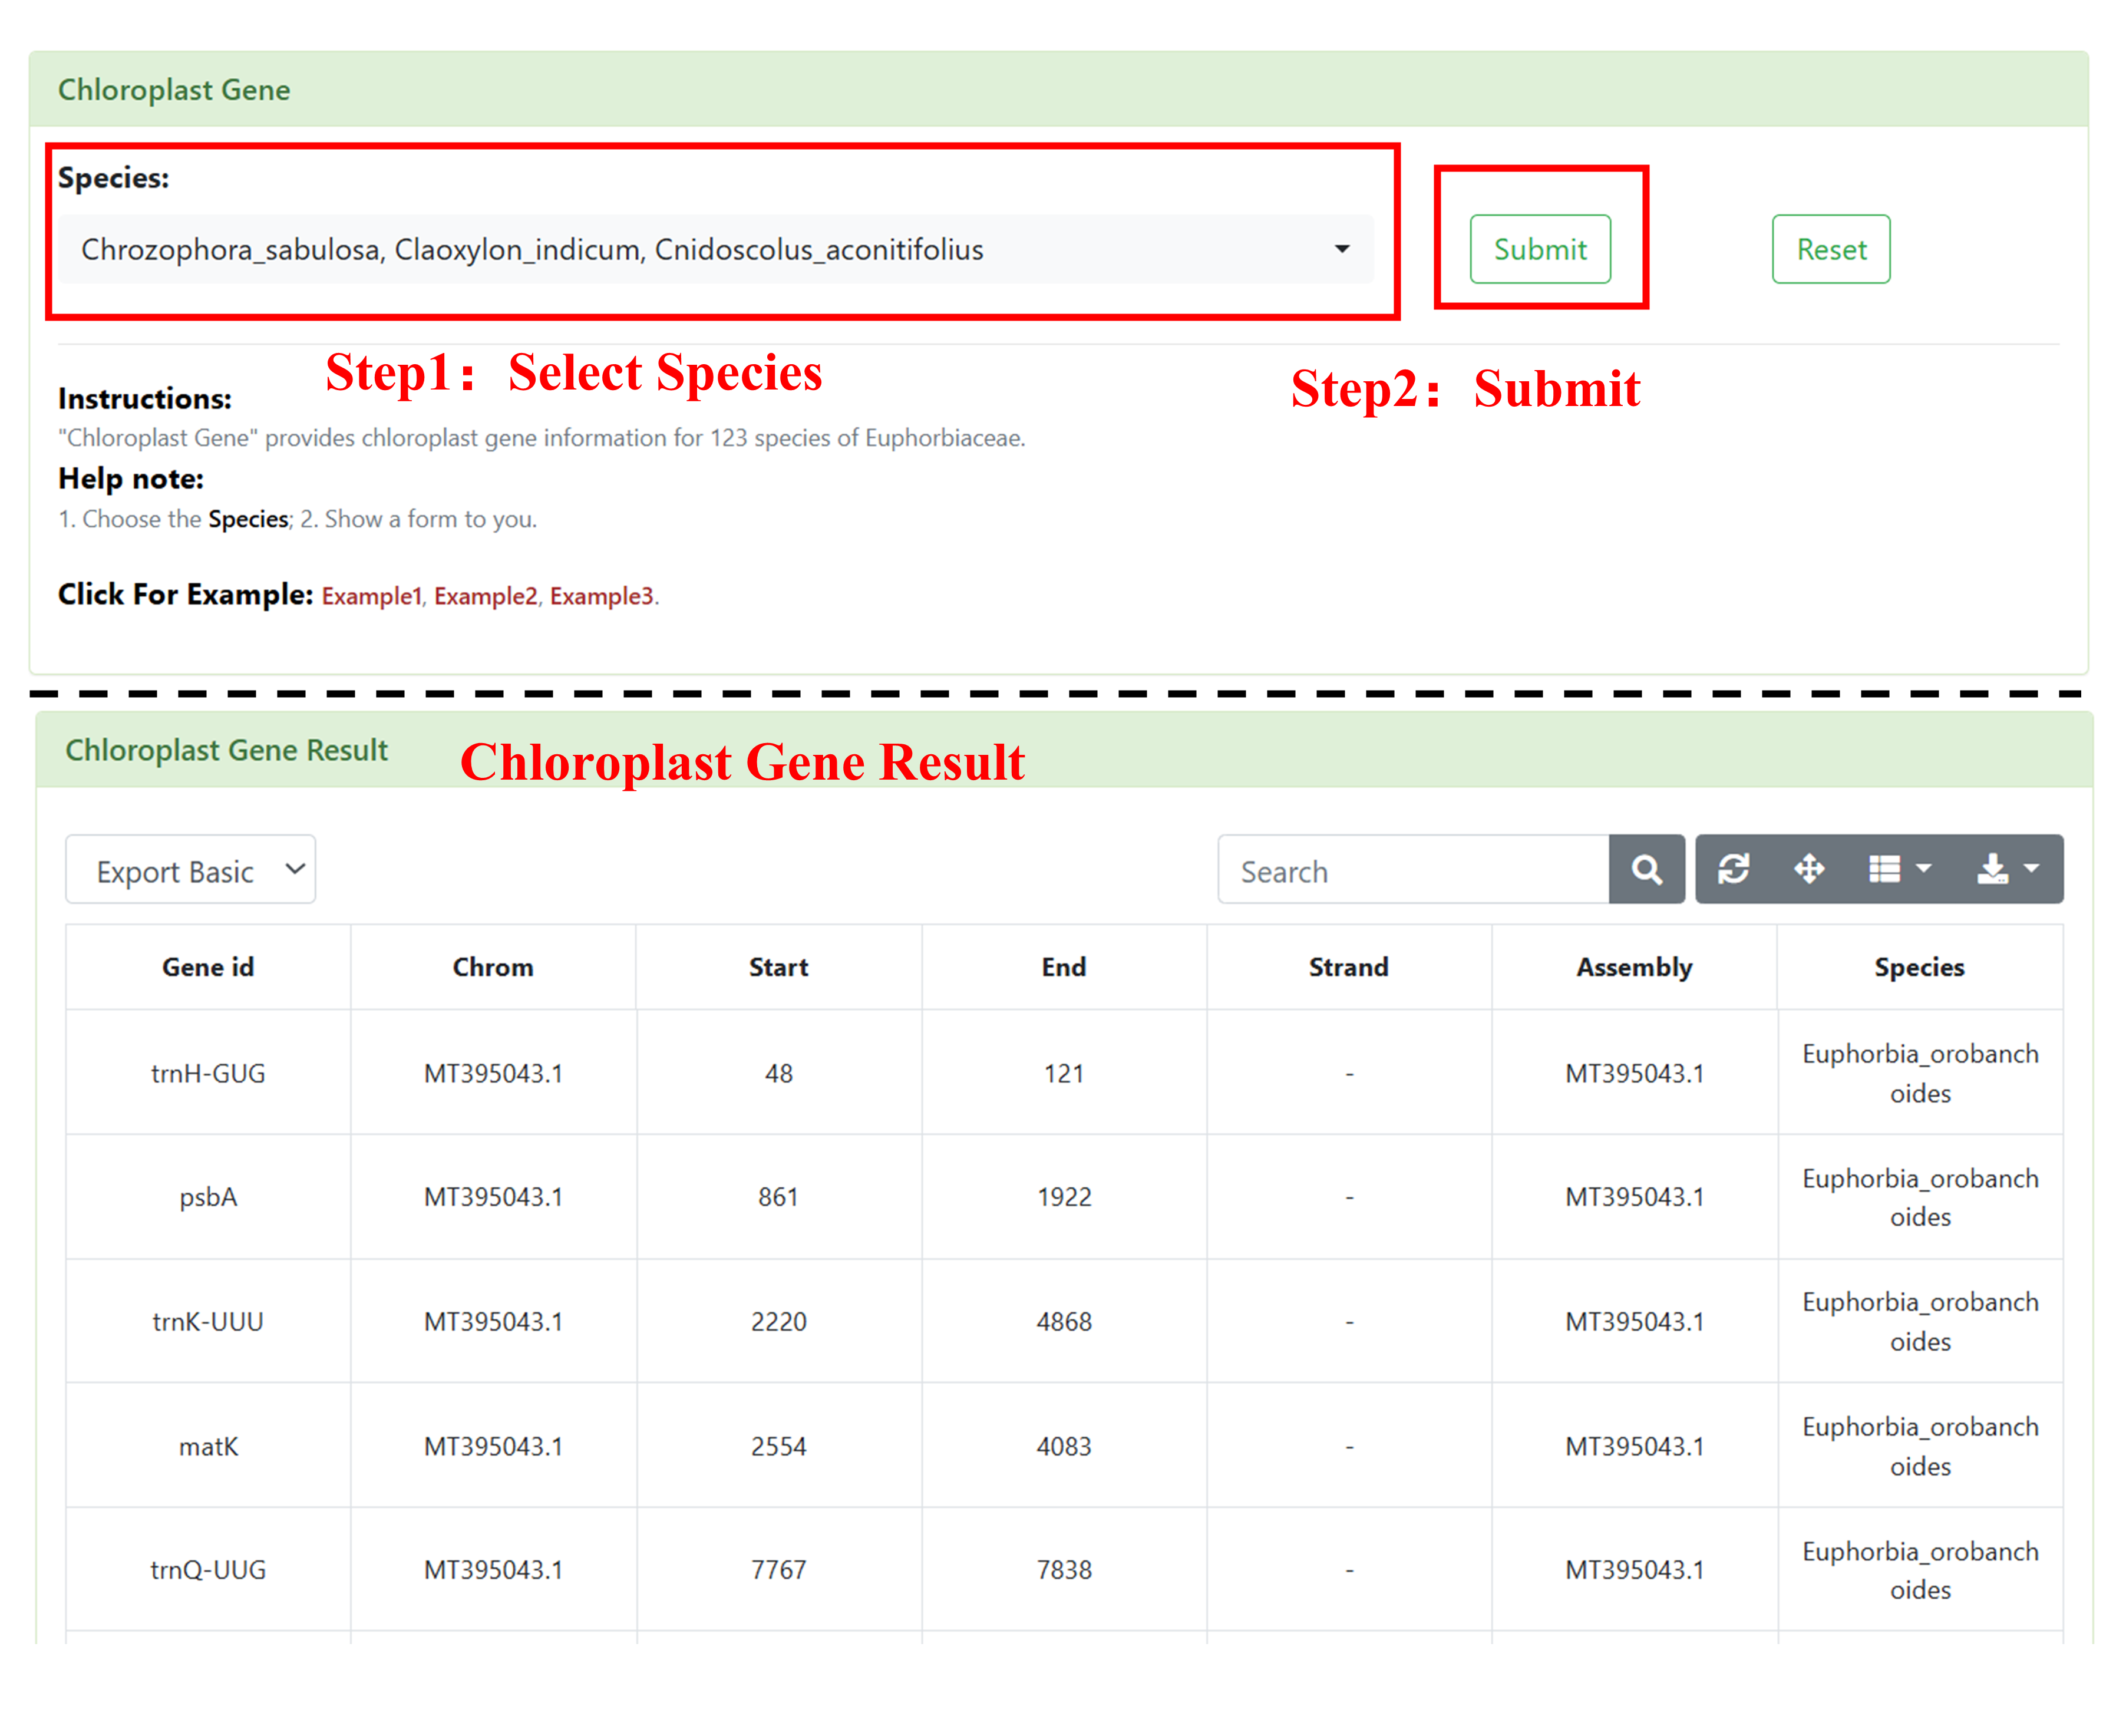Screen dimensions: 2126x1736
Task: Click Start value 2554
Action: click(x=779, y=1446)
